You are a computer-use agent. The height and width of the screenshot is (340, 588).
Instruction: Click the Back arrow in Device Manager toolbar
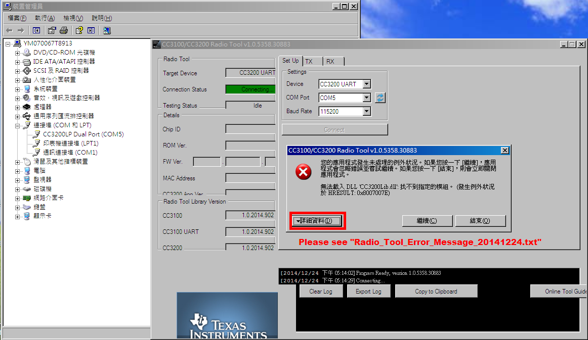(x=10, y=30)
